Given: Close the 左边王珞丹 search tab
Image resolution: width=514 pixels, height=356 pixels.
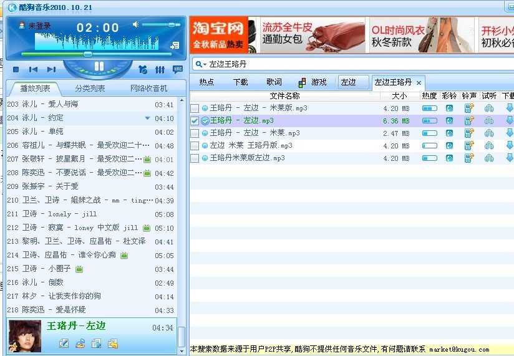Looking at the screenshot, I should coord(419,83).
